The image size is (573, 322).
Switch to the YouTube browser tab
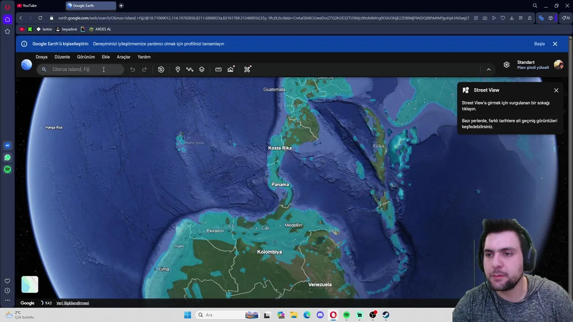pyautogui.click(x=39, y=5)
